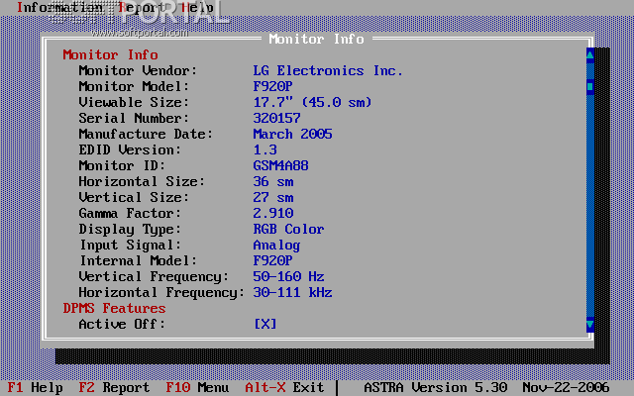634x396 pixels.
Task: Click the EDID Version label
Action: 130,149
